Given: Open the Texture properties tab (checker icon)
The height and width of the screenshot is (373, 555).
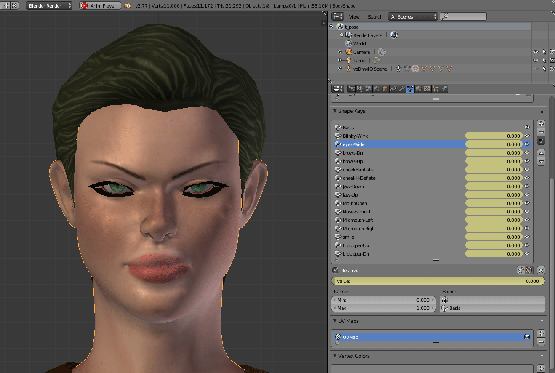Looking at the screenshot, I should (x=427, y=89).
